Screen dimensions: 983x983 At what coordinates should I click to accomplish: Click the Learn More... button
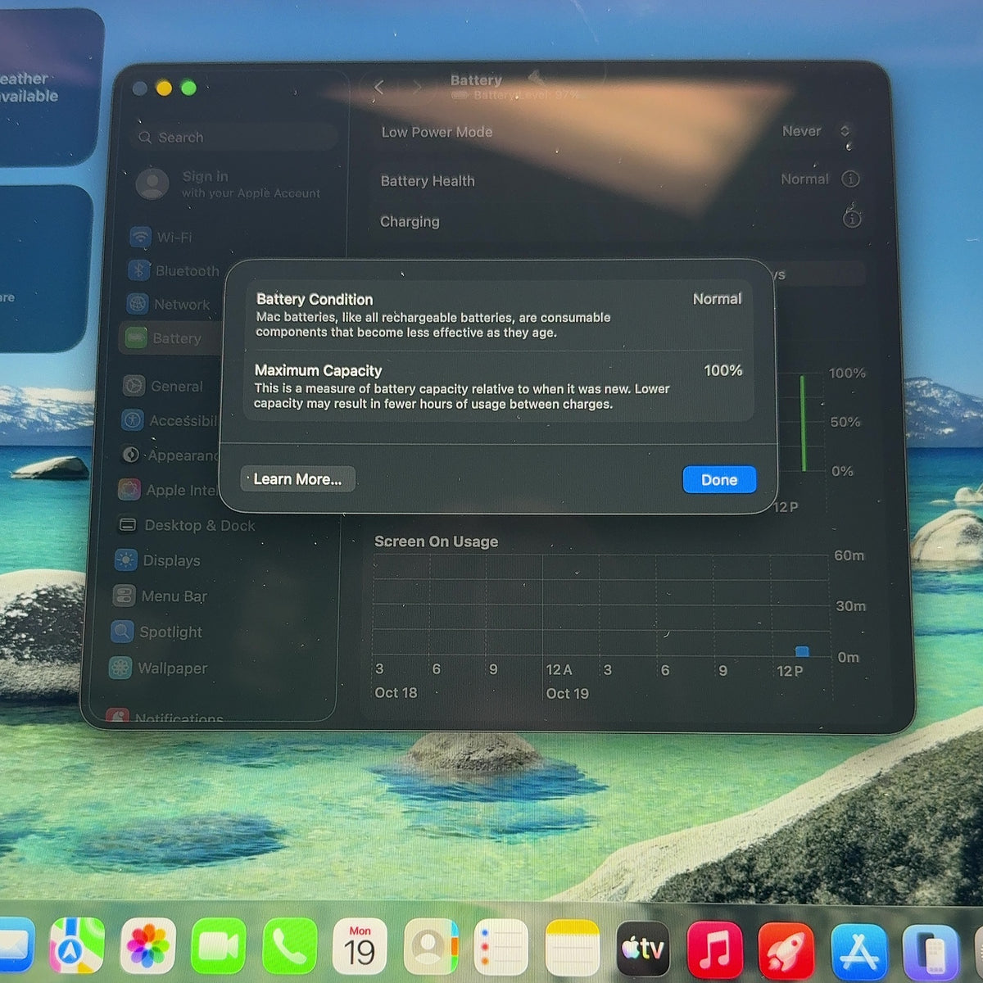(x=297, y=479)
